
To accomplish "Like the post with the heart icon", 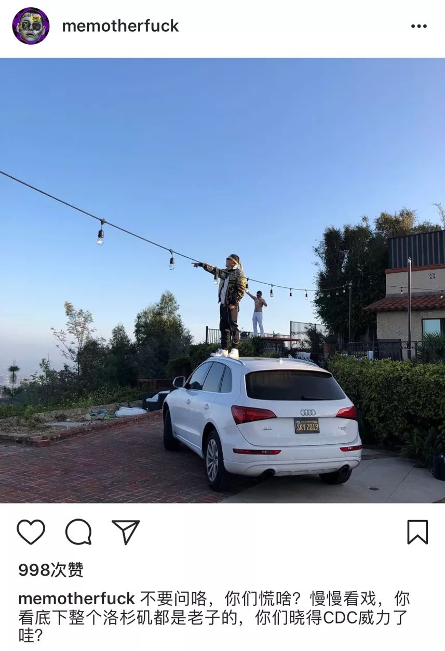I will tap(31, 532).
